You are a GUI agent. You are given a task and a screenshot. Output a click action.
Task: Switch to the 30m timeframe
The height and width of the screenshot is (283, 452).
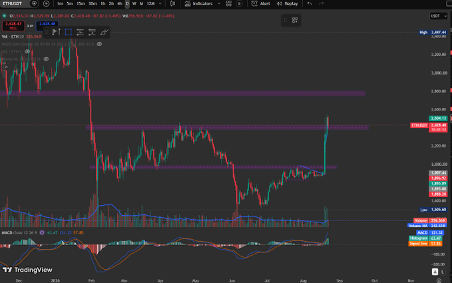(x=93, y=3)
